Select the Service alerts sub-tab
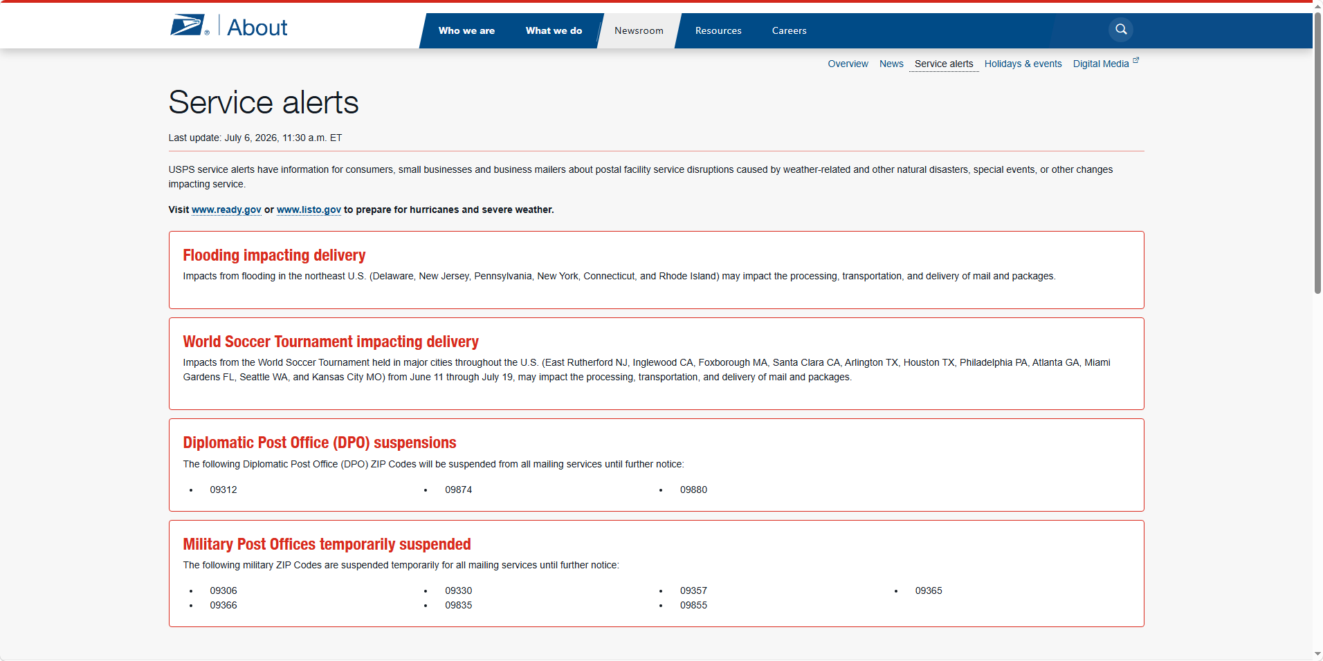Image resolution: width=1323 pixels, height=661 pixels. coord(944,64)
